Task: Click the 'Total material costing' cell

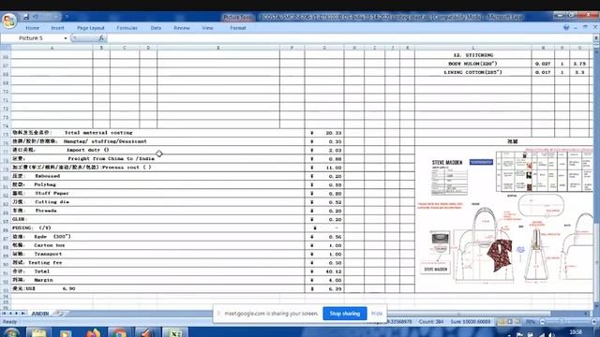Action: point(98,133)
